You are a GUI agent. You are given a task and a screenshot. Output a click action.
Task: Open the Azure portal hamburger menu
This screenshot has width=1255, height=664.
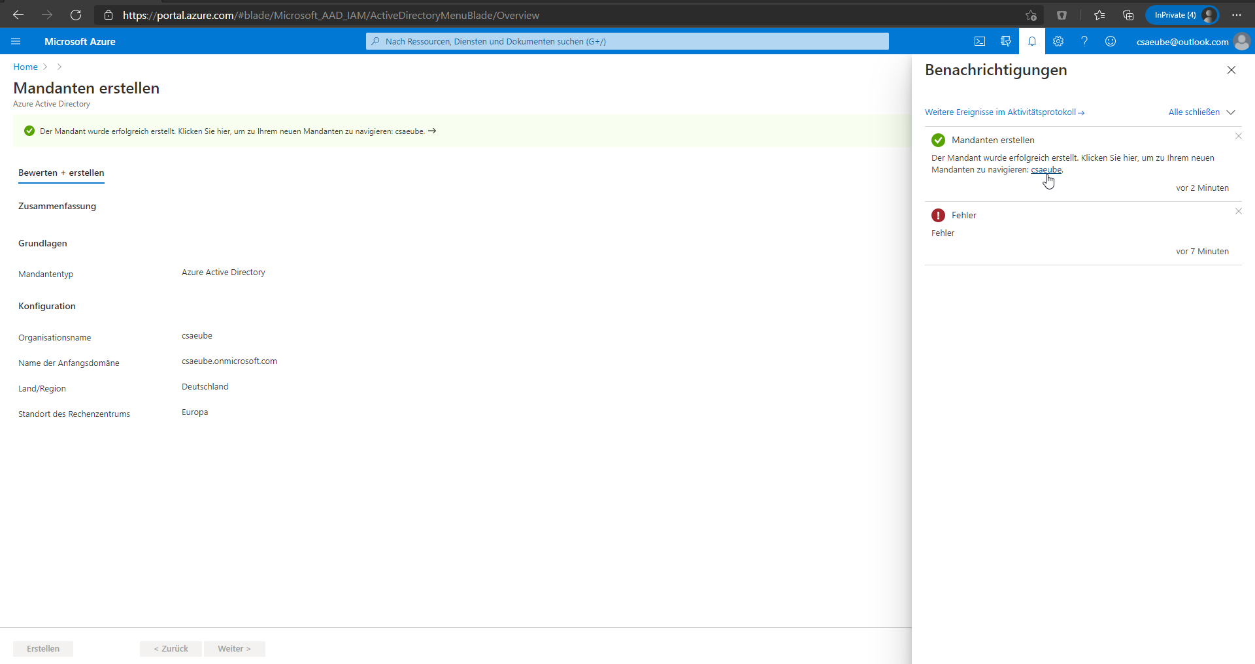(16, 41)
